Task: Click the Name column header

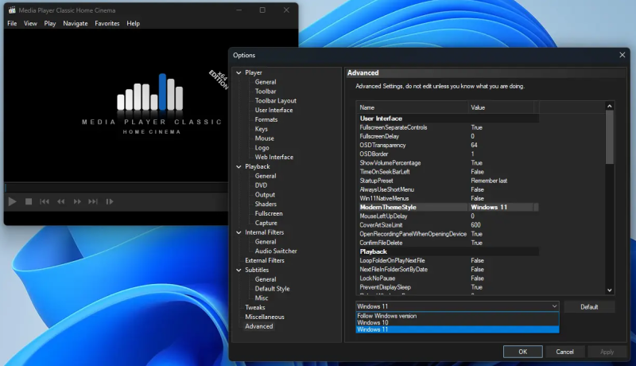Action: click(412, 107)
